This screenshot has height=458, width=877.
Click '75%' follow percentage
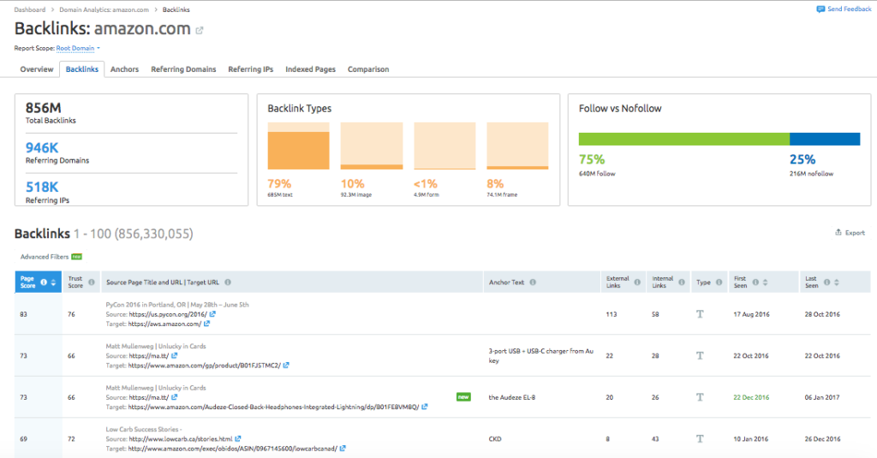coord(592,159)
